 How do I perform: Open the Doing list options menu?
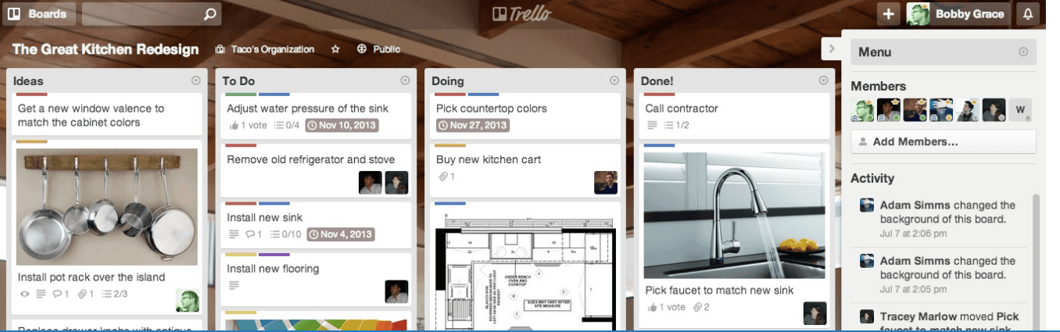tap(614, 80)
